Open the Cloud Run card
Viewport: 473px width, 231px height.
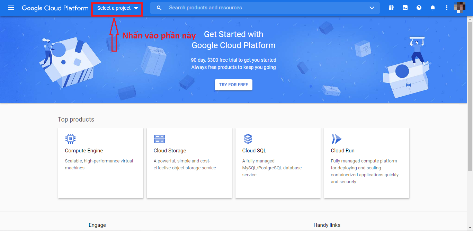pyautogui.click(x=367, y=163)
